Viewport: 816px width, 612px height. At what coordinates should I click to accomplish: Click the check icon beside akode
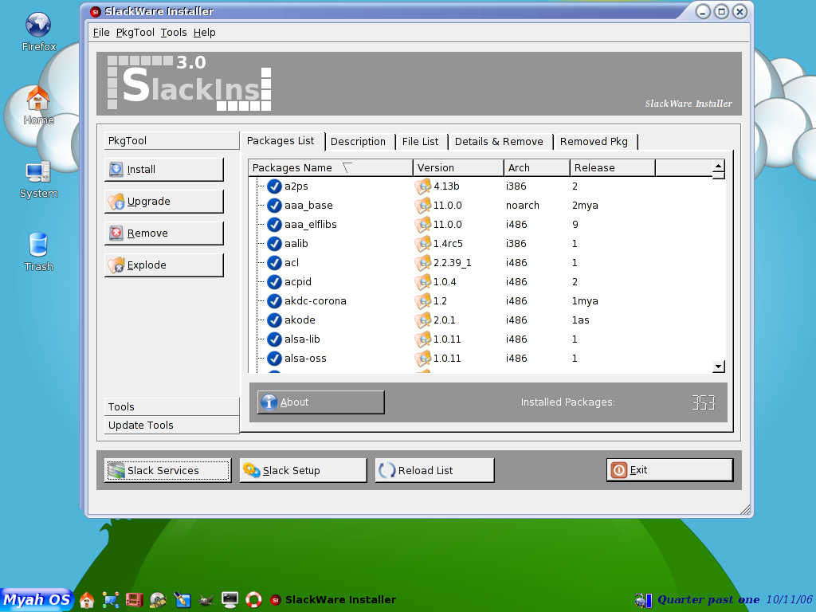[x=274, y=320]
